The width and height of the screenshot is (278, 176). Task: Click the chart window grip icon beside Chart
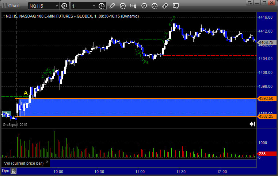pyautogui.click(x=5, y=6)
